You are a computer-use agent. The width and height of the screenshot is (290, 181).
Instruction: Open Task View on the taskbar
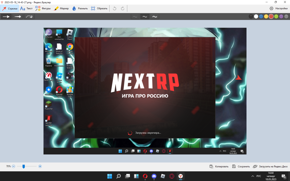pos(128,176)
